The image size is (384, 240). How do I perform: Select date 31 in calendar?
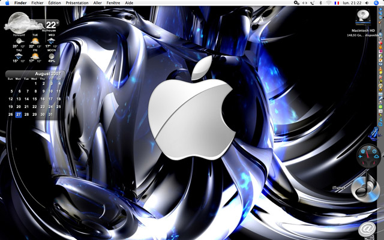pyautogui.click(x=50, y=115)
